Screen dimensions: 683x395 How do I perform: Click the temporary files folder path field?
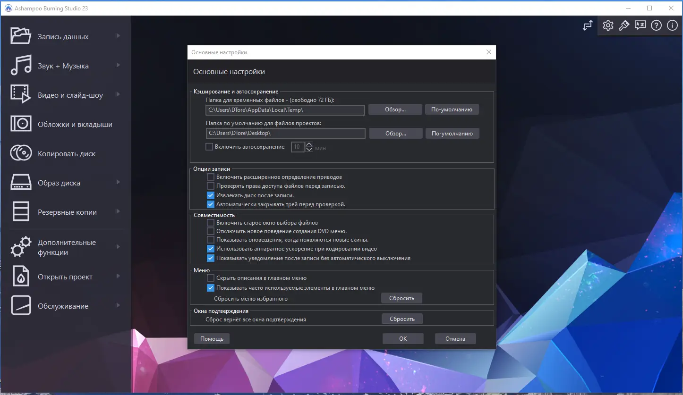coord(285,109)
